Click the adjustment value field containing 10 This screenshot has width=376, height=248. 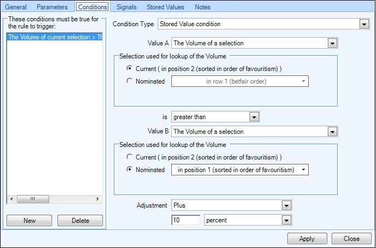coord(186,220)
